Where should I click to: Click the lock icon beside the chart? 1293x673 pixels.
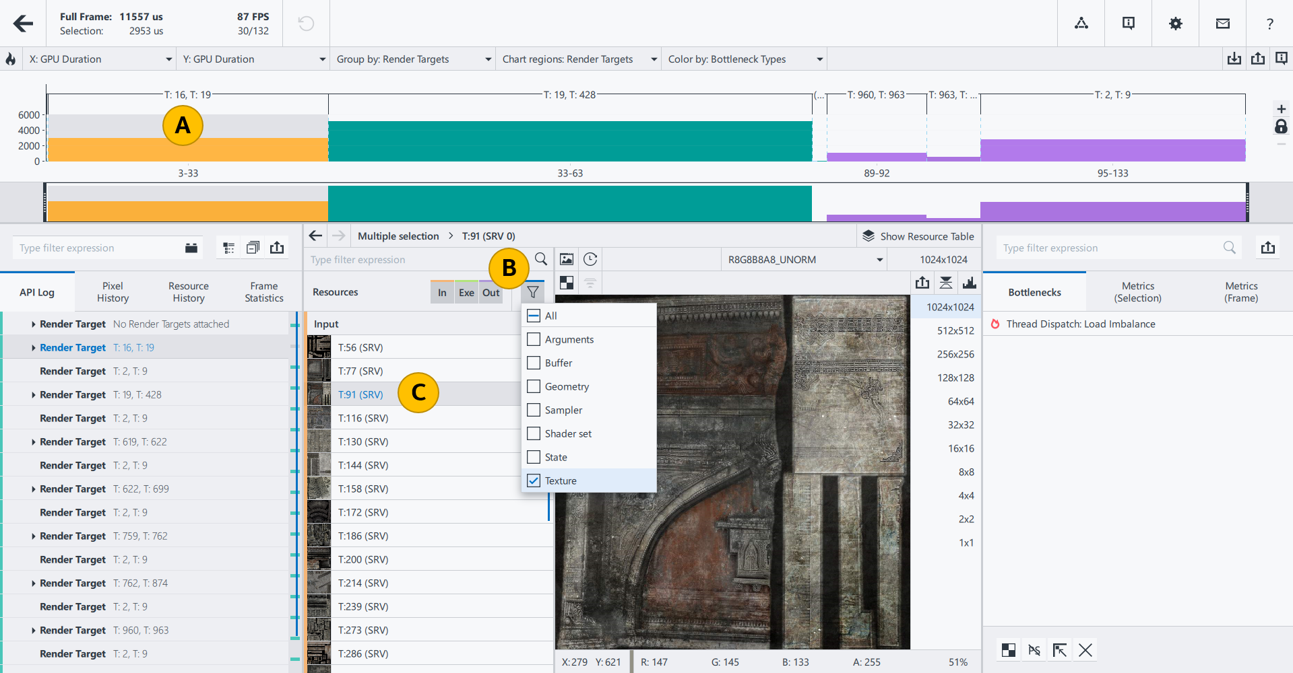pos(1281,127)
